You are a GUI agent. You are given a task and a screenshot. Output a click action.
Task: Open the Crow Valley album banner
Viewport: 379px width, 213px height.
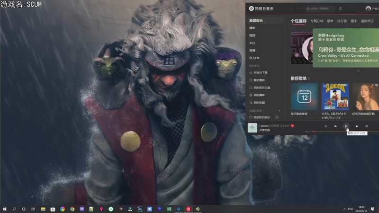(x=346, y=48)
